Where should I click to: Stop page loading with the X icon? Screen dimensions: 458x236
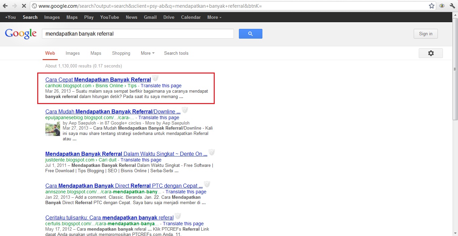coord(24,6)
